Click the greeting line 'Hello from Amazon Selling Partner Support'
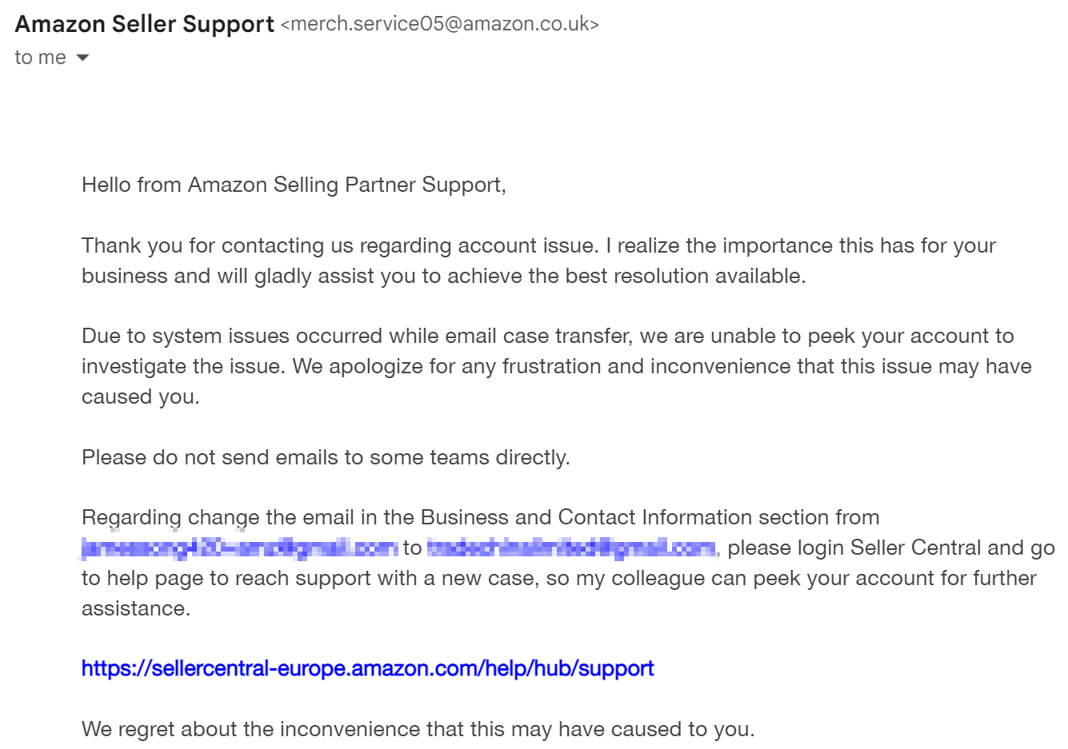Screen dimensions: 1068x749 tap(294, 185)
